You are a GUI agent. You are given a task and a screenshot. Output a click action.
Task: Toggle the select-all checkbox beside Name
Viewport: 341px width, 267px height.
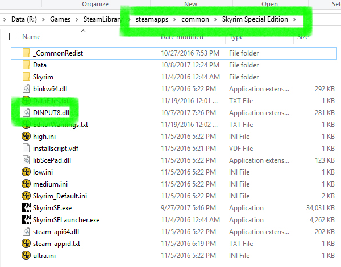(13, 37)
